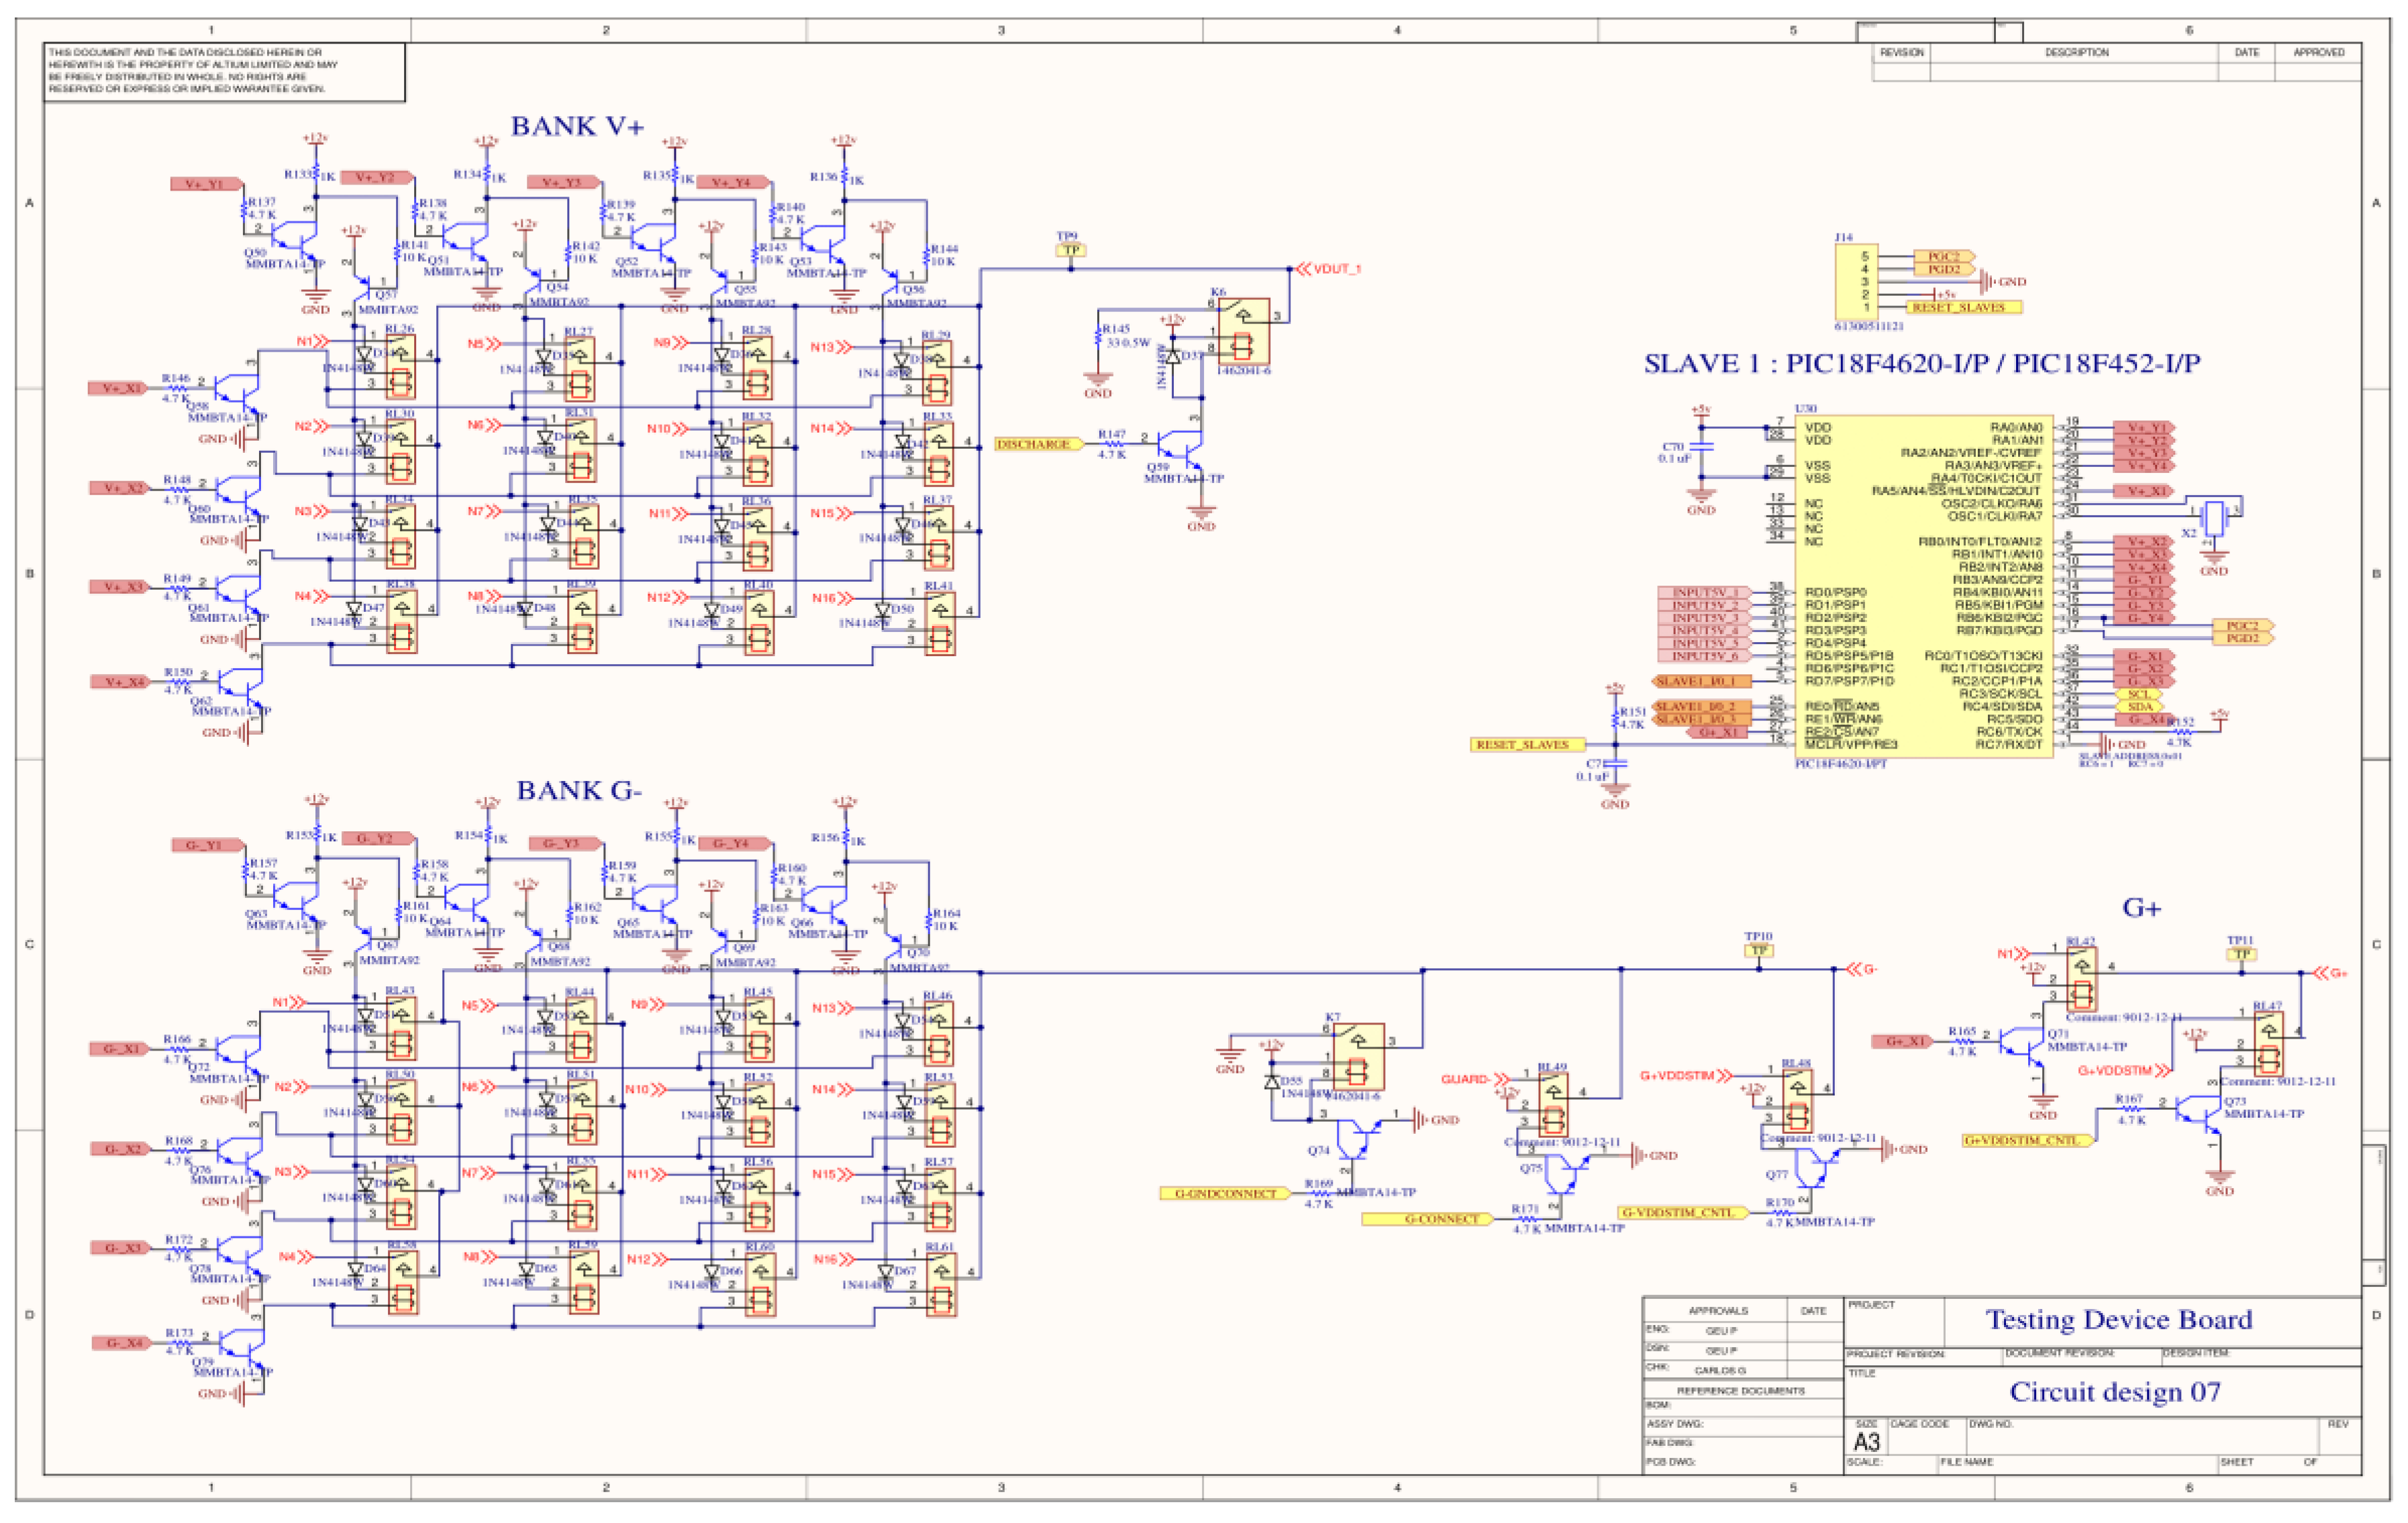Click the TP10 test point symbol
The height and width of the screenshot is (1523, 2408).
click(x=1759, y=950)
